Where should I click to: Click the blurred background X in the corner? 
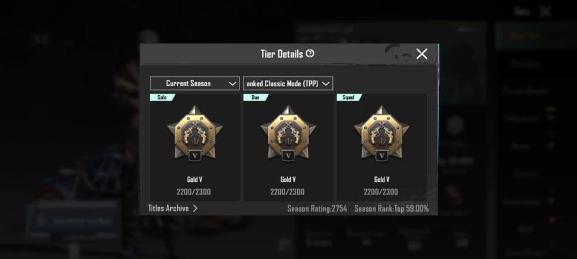pyautogui.click(x=545, y=12)
